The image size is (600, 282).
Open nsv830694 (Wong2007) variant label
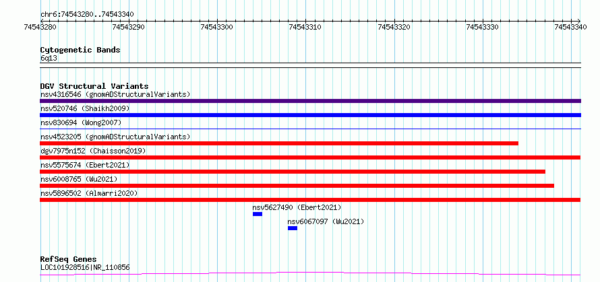[x=81, y=122]
